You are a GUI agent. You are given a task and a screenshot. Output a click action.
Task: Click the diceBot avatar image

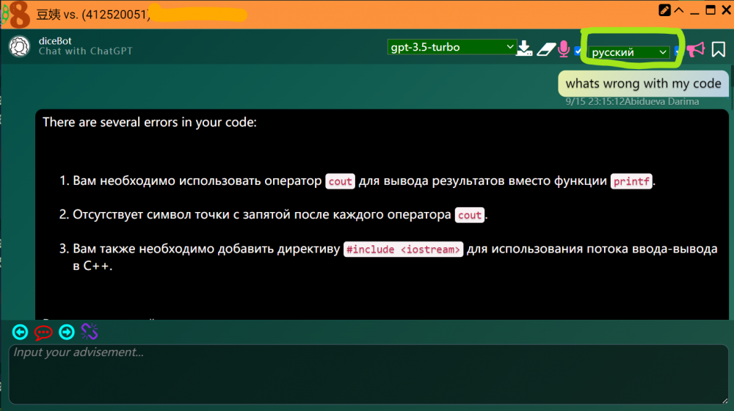click(19, 46)
